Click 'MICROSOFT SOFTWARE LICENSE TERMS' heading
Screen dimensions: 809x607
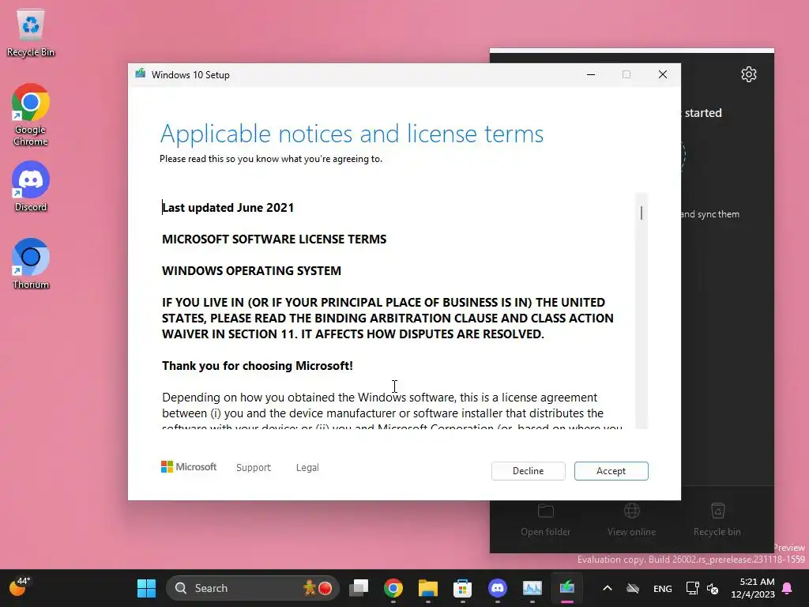click(274, 239)
